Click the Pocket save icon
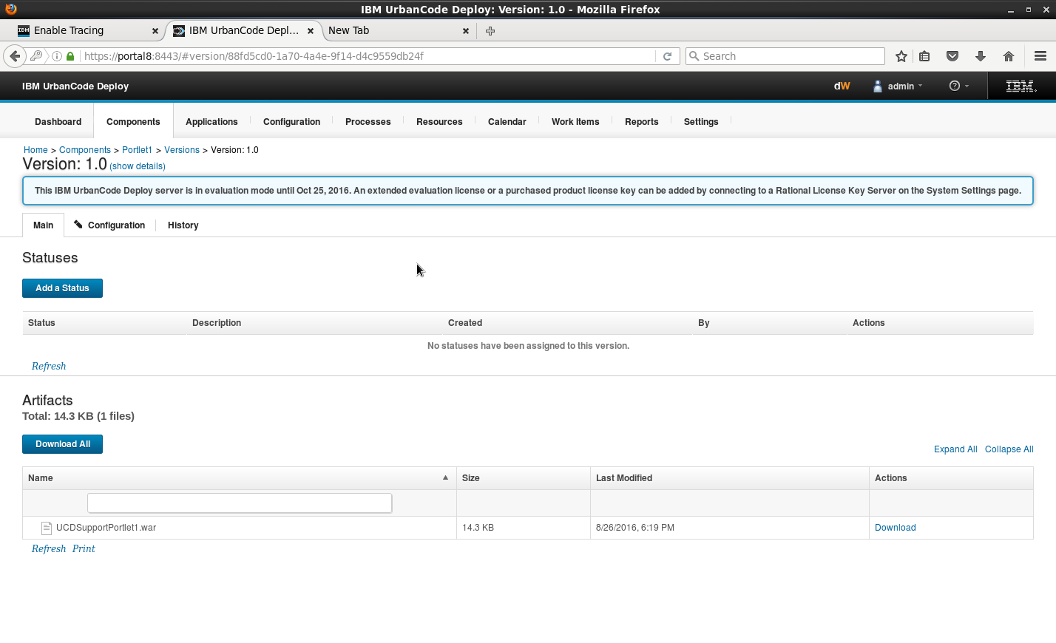 coord(952,56)
